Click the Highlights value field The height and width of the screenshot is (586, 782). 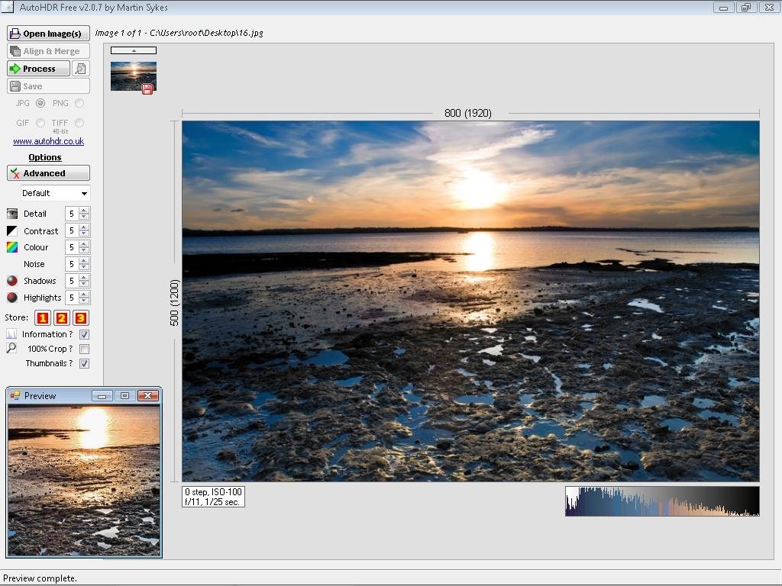pos(73,298)
